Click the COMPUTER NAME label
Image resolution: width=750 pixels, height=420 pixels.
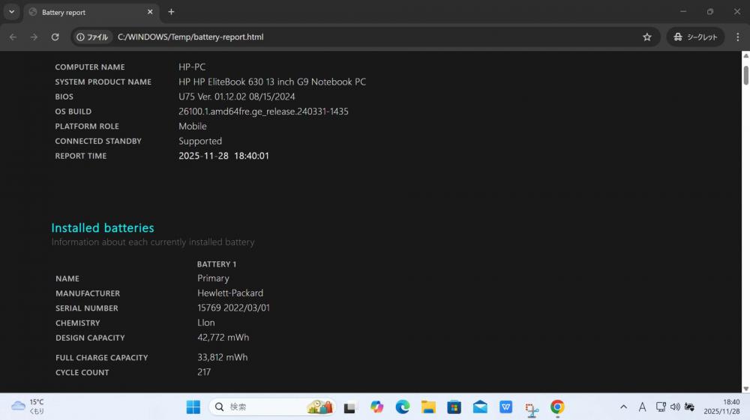point(89,67)
